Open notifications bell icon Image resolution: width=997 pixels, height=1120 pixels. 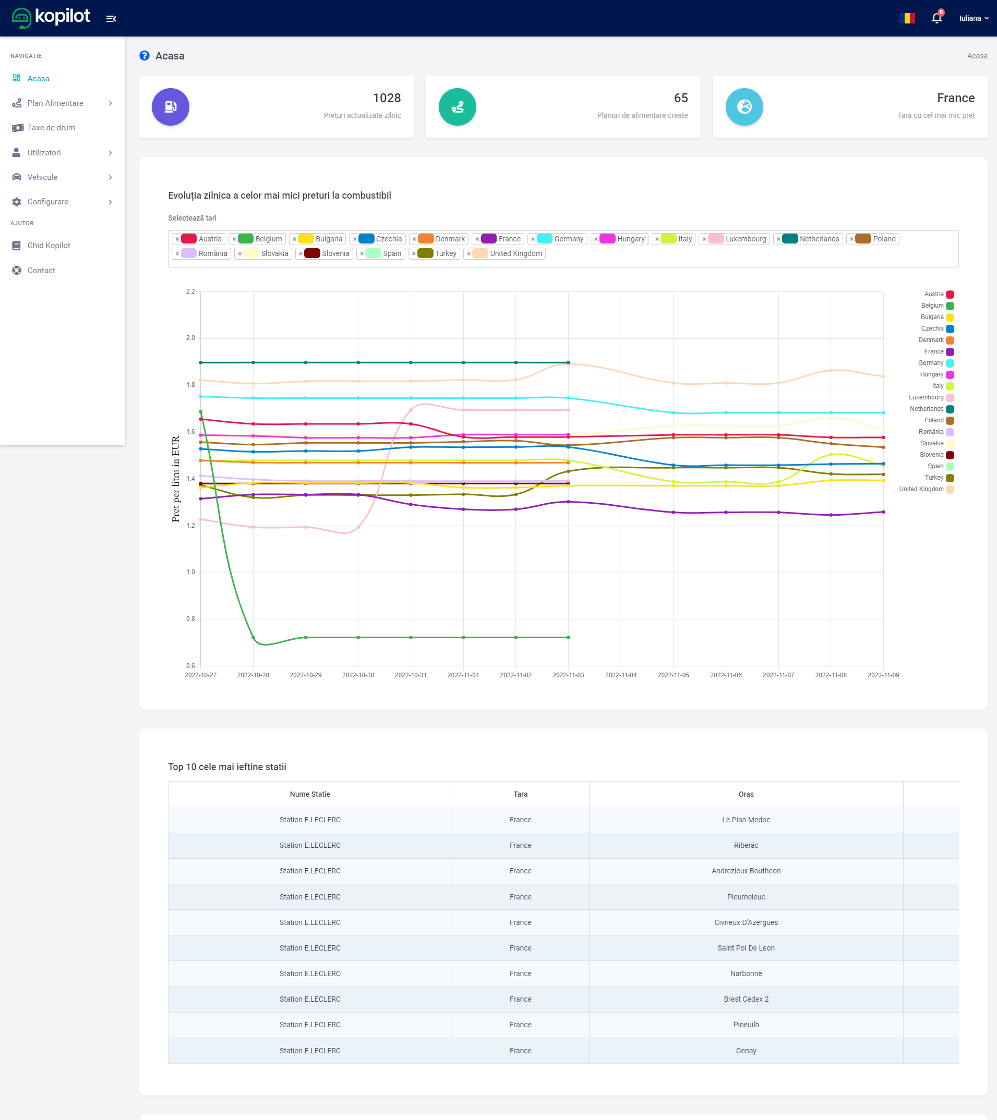[x=936, y=18]
